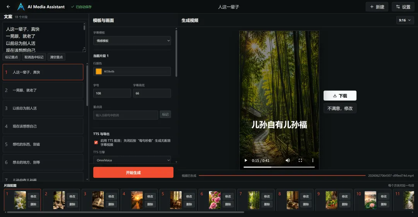Click 删除 for image card 9
The width and height of the screenshot is (418, 217).
(x=345, y=204)
